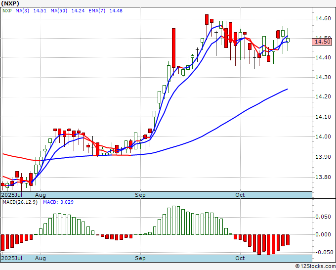This screenshot has width=336, height=270.
Task: Click the 14.40 price axis label
Action: tap(323, 57)
